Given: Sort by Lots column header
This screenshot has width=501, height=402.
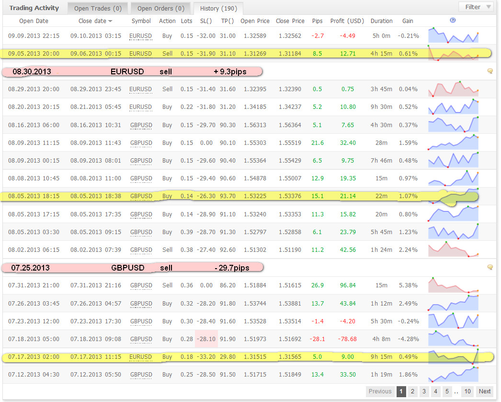Looking at the screenshot, I should click(x=187, y=21).
